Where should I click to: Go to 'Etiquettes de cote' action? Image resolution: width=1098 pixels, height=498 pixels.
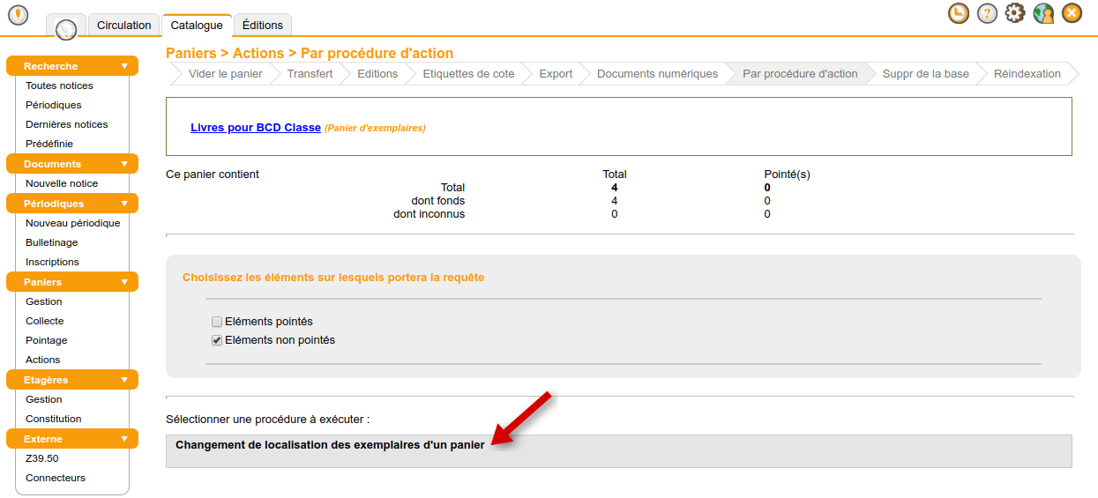pyautogui.click(x=468, y=74)
